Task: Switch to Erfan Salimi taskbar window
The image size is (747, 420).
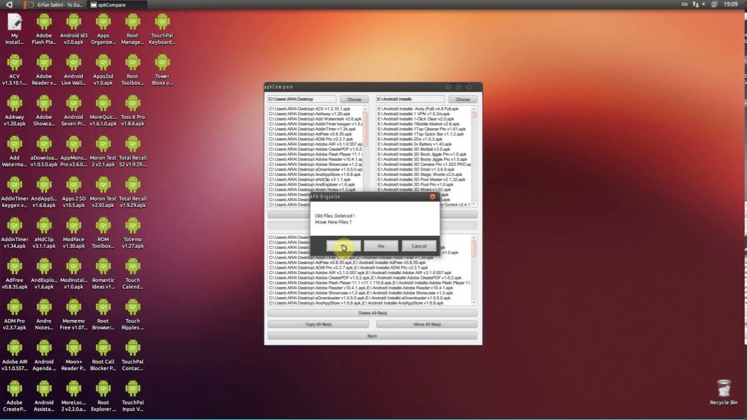Action: (x=55, y=4)
